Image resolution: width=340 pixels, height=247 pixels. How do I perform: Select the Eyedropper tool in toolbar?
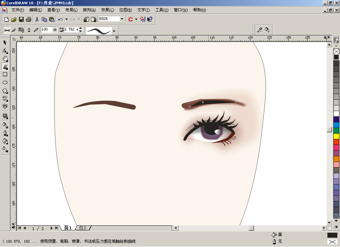pos(260,30)
